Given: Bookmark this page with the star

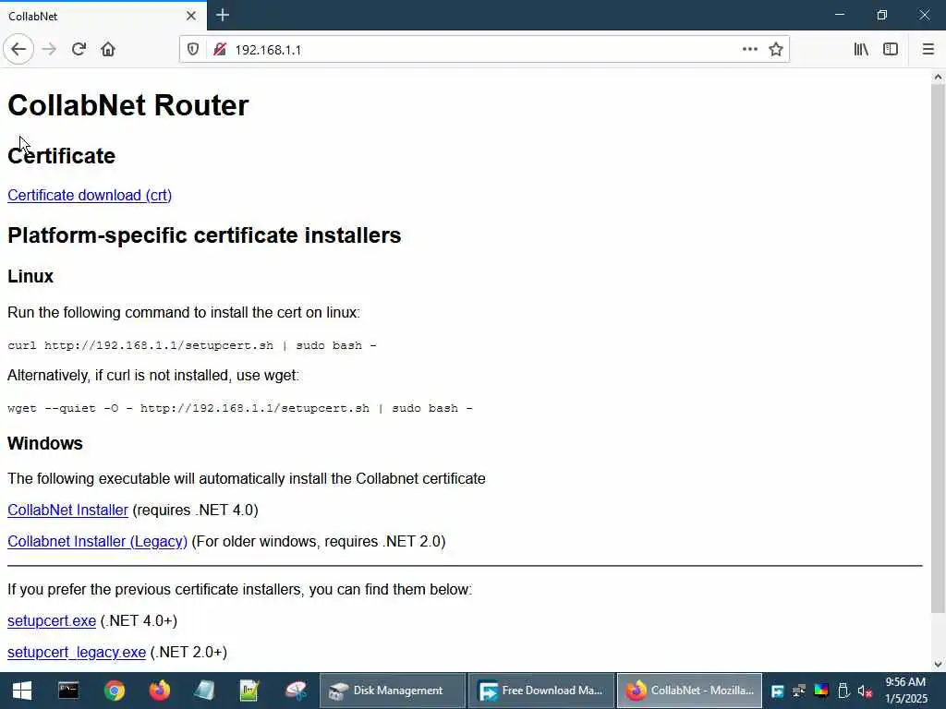Looking at the screenshot, I should [x=776, y=50].
